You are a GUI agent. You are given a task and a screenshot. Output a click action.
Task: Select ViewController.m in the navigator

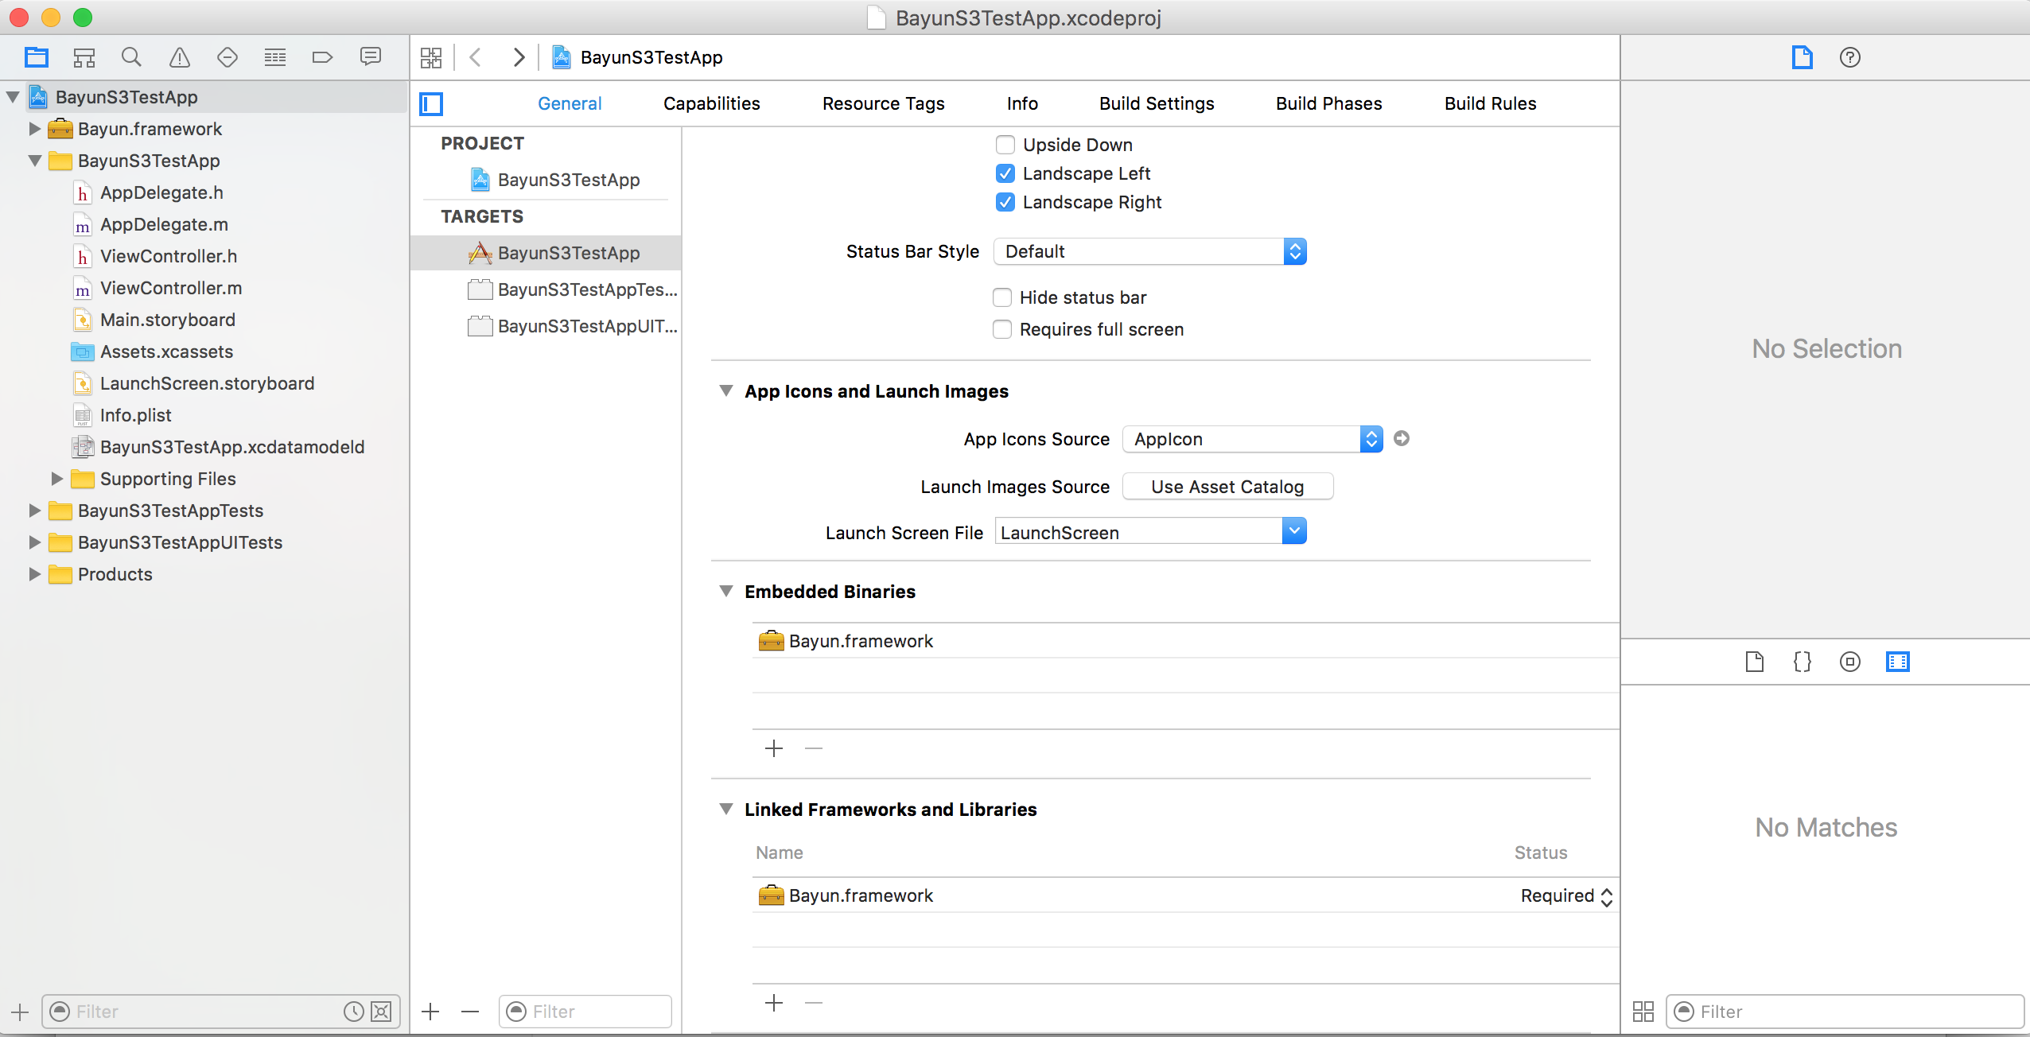coord(170,288)
